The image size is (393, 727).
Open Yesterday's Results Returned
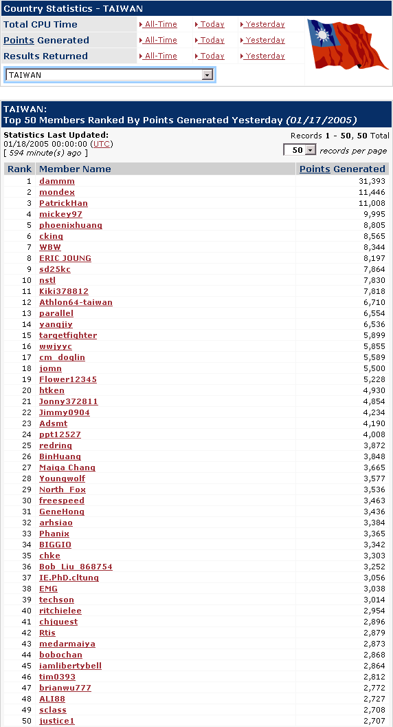point(262,56)
